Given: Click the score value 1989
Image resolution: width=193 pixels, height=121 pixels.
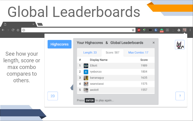Looking at the screenshot, I should tap(144, 66).
